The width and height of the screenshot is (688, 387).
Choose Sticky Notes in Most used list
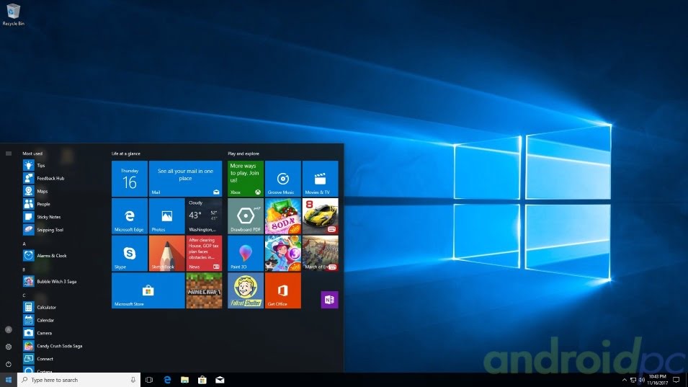click(x=48, y=217)
